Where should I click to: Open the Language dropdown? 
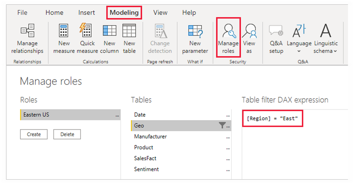pyautogui.click(x=299, y=39)
